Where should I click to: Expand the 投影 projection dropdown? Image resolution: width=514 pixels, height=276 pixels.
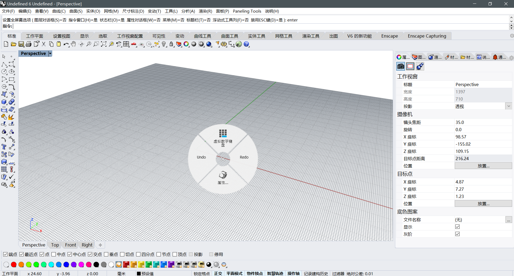509,106
